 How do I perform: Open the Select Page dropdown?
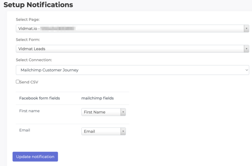[132, 28]
